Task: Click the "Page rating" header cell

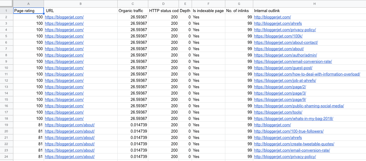Action: pos(29,11)
